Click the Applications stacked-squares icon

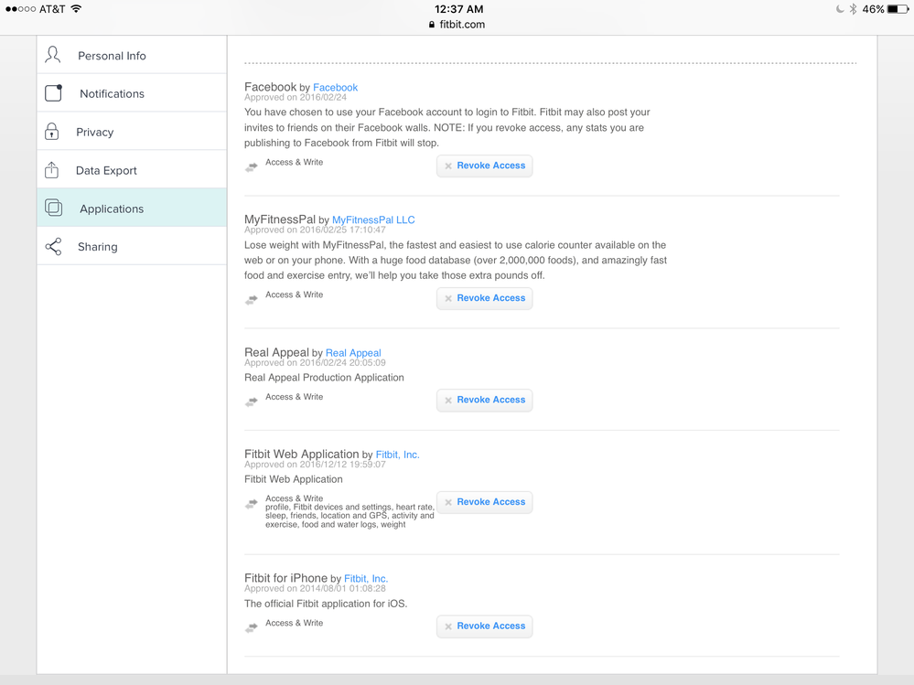click(x=53, y=208)
